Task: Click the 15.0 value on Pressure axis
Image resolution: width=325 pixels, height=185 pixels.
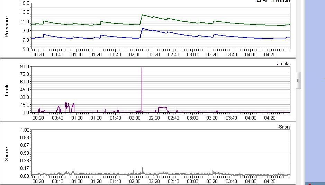Action: click(x=25, y=3)
